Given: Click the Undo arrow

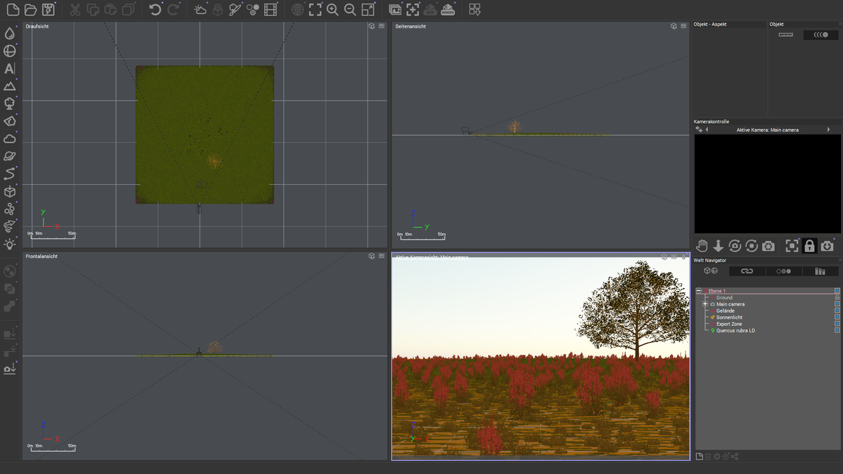Looking at the screenshot, I should (x=155, y=10).
